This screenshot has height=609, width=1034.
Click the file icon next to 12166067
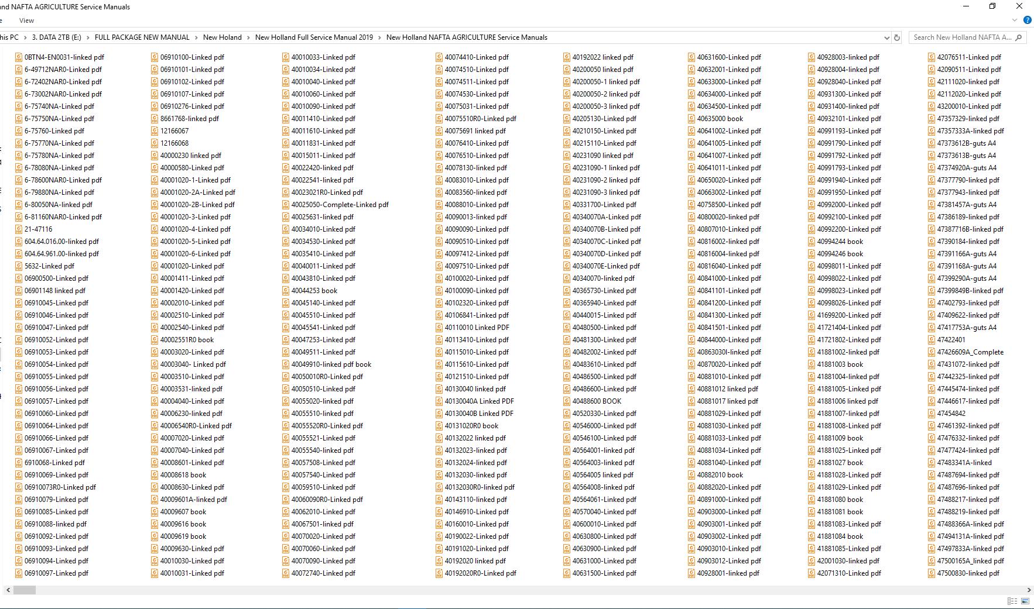(155, 131)
